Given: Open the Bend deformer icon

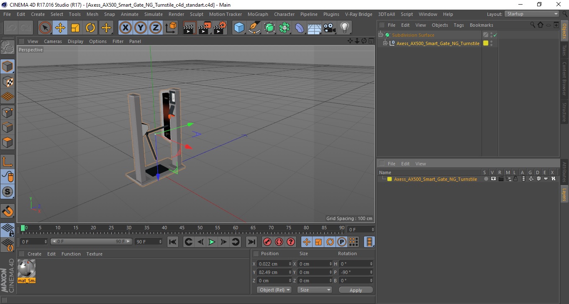Looking at the screenshot, I should pyautogui.click(x=300, y=28).
